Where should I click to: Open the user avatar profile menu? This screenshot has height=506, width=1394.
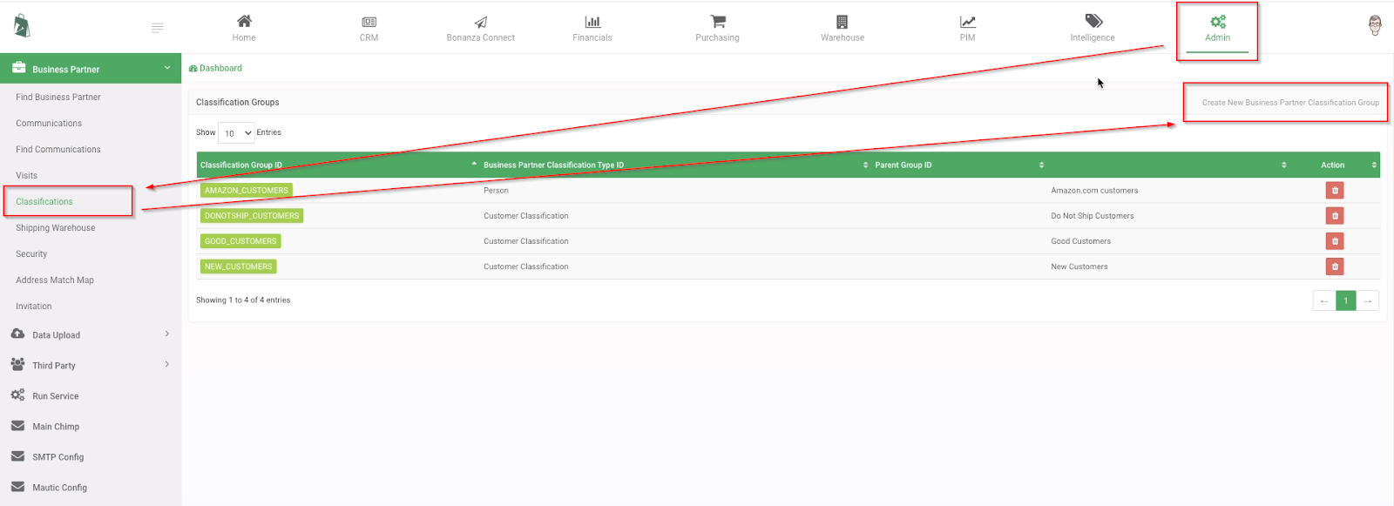click(x=1375, y=25)
